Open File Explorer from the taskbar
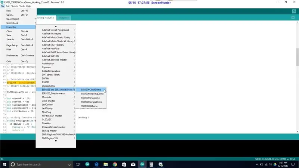Image resolution: width=299 pixels, height=168 pixels. click(106, 164)
